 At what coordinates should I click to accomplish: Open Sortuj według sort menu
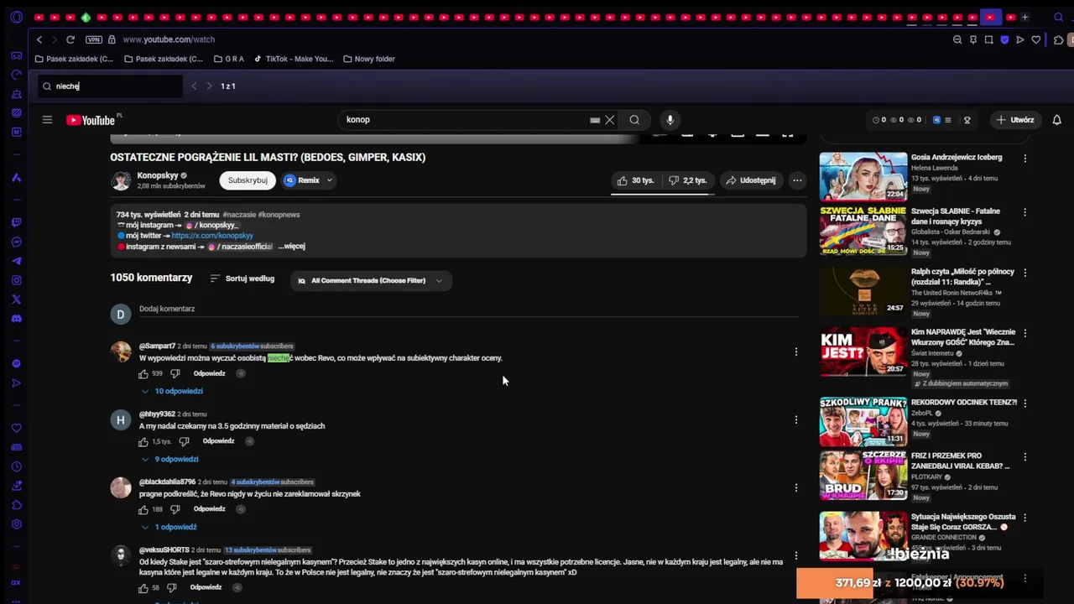pyautogui.click(x=242, y=279)
